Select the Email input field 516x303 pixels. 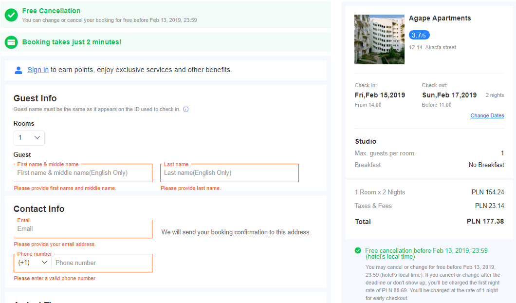(83, 229)
